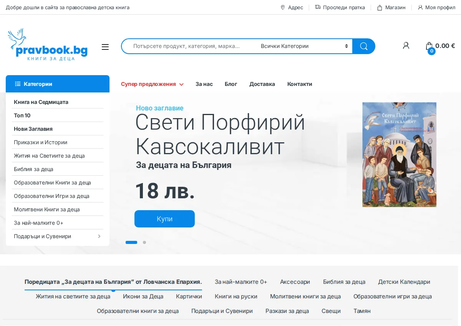The height and width of the screenshot is (326, 461).
Task: Select the За най-малките 0+ bottom tab
Action: tap(241, 282)
